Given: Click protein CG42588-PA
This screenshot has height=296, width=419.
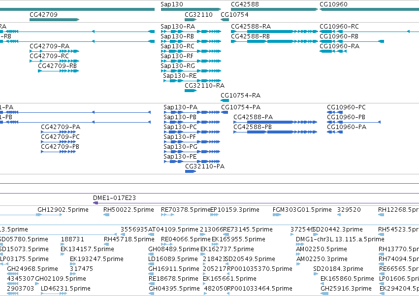Looking at the screenshot, I should (253, 117).
